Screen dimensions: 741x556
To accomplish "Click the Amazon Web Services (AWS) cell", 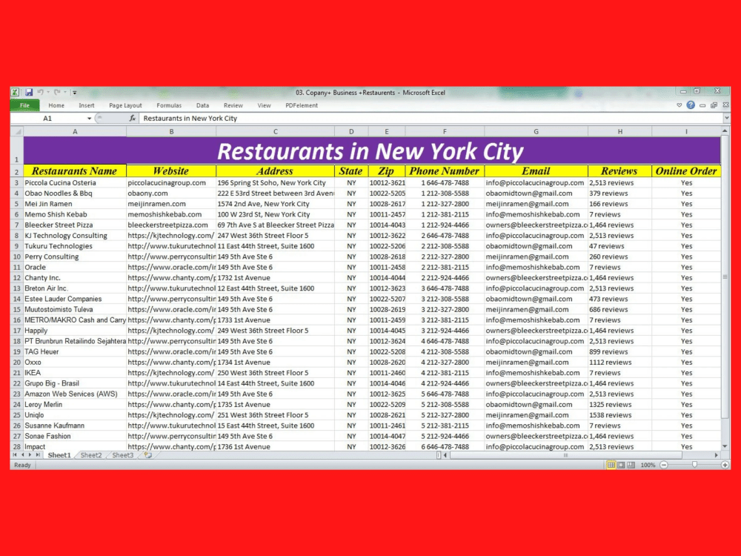I will point(75,394).
